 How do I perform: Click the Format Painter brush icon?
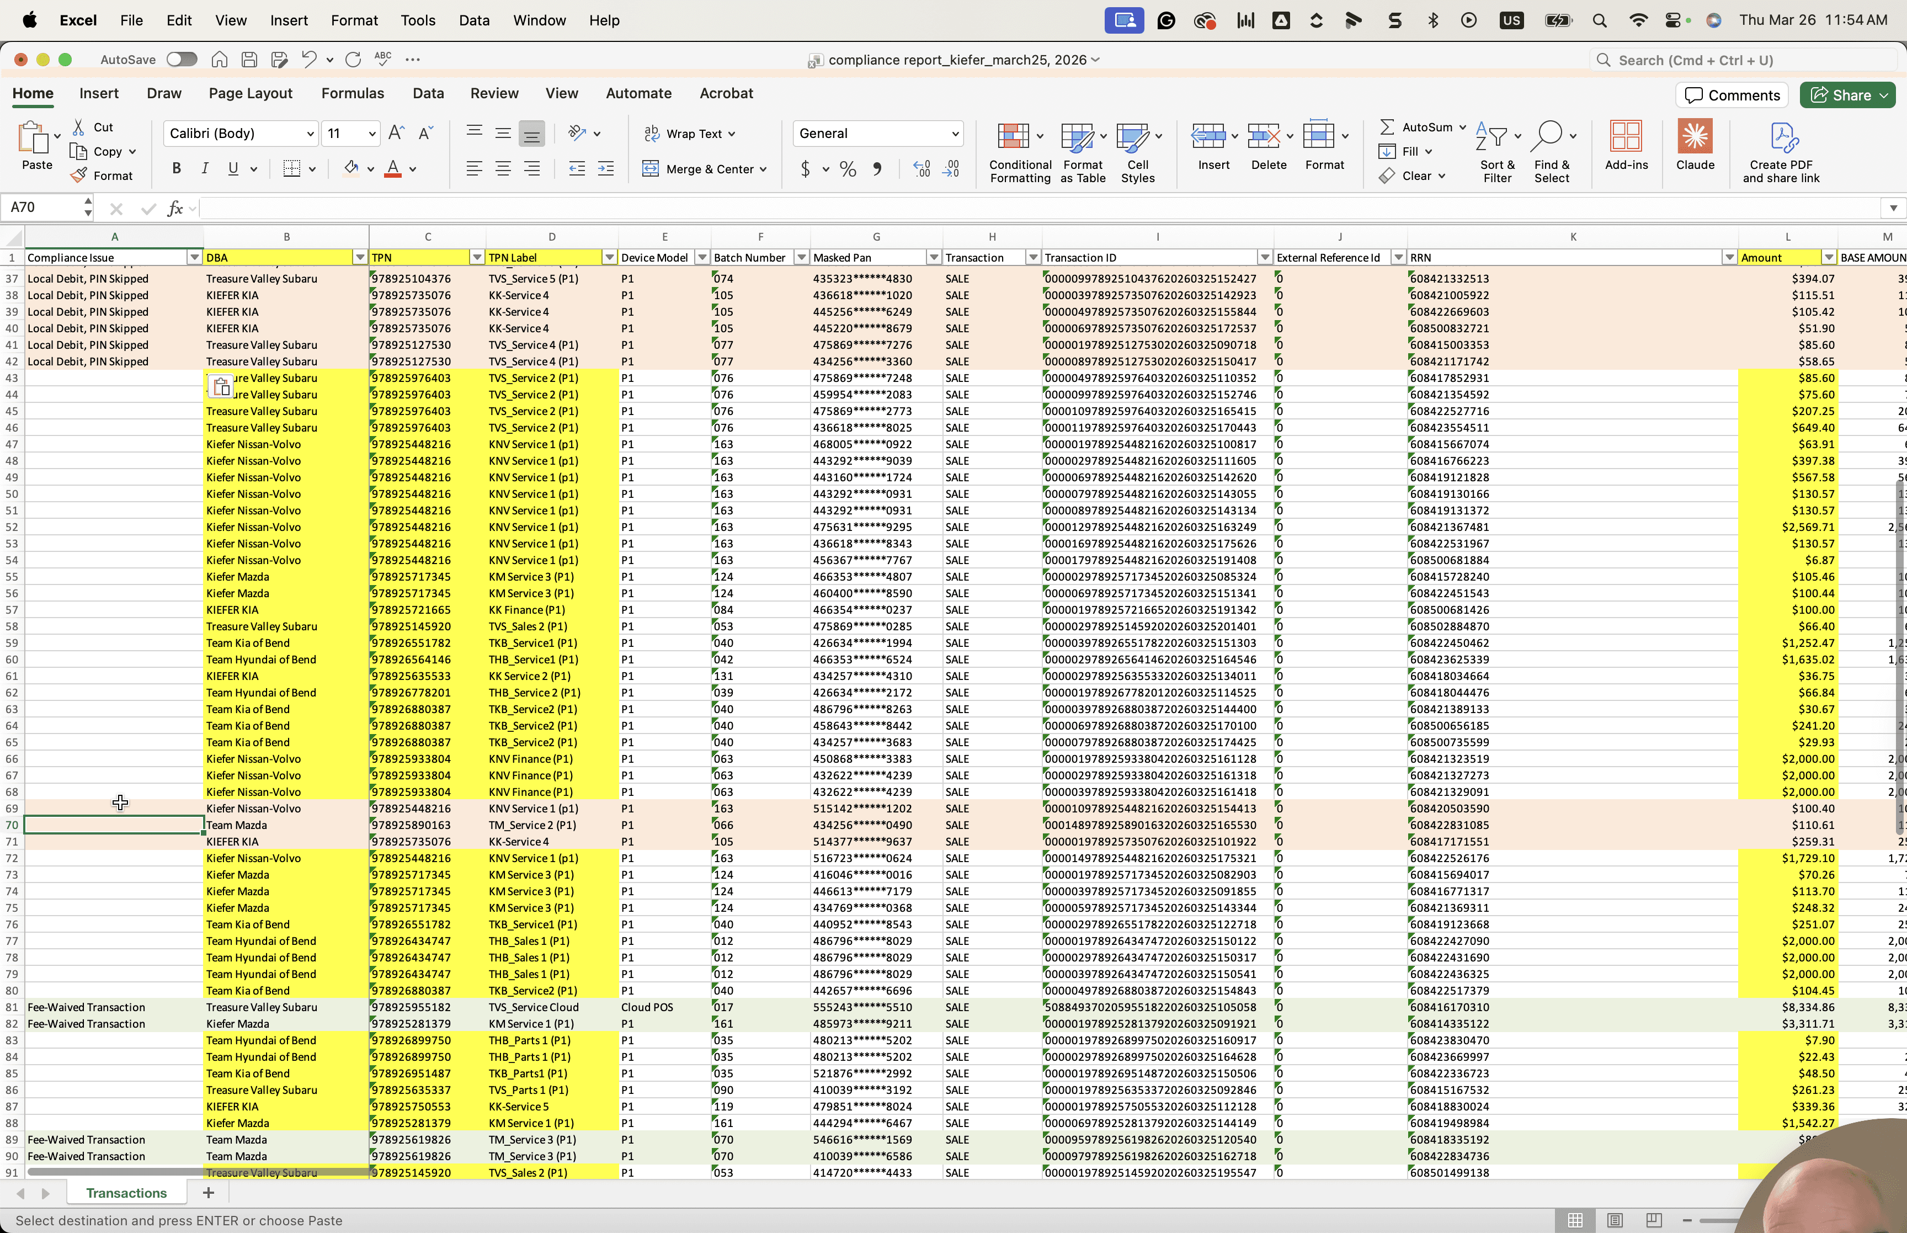coord(78,176)
